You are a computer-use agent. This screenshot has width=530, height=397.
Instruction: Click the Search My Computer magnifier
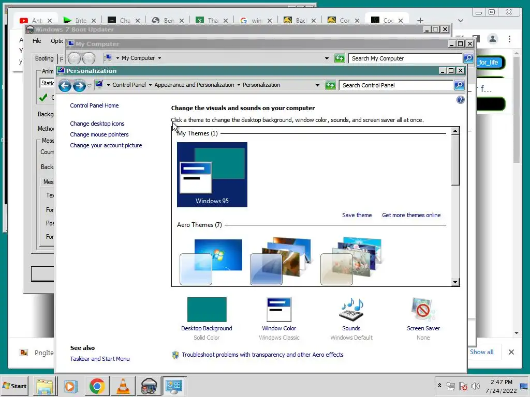click(x=468, y=58)
